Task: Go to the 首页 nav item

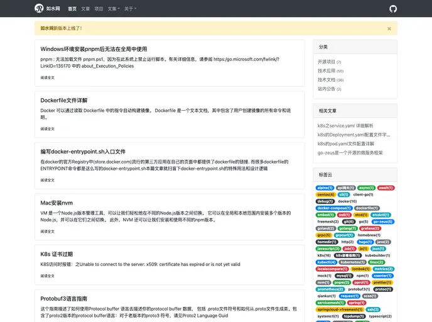Action: (x=72, y=9)
